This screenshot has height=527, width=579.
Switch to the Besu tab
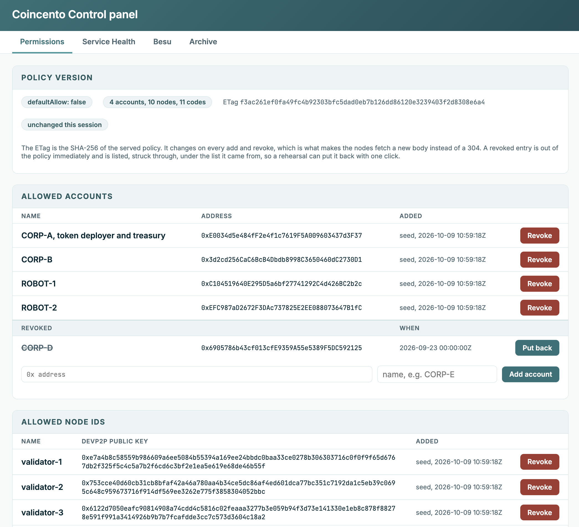point(162,42)
